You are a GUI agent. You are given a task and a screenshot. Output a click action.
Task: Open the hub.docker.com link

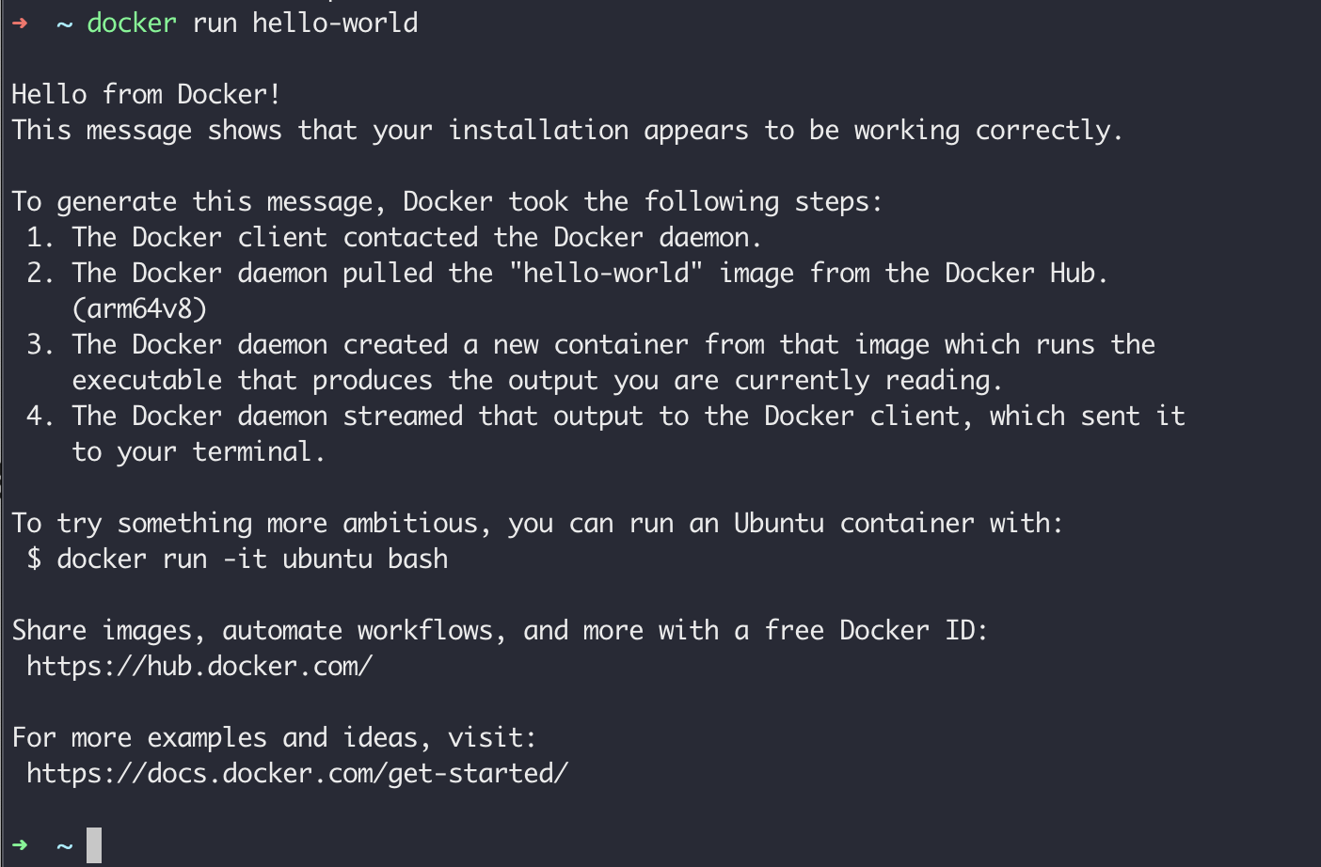(199, 666)
